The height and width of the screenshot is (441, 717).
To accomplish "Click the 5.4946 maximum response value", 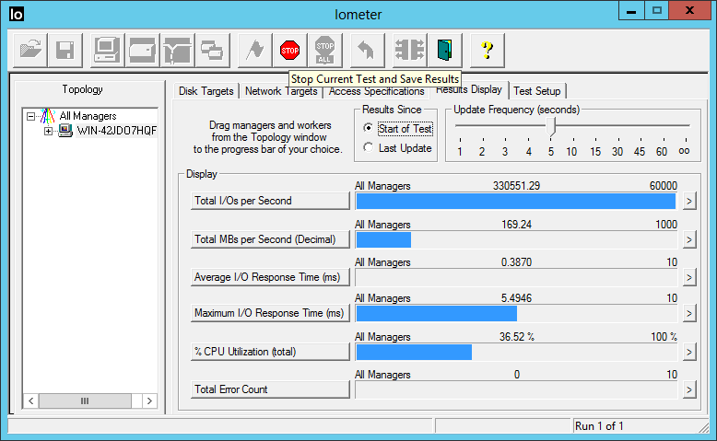I will [x=516, y=298].
